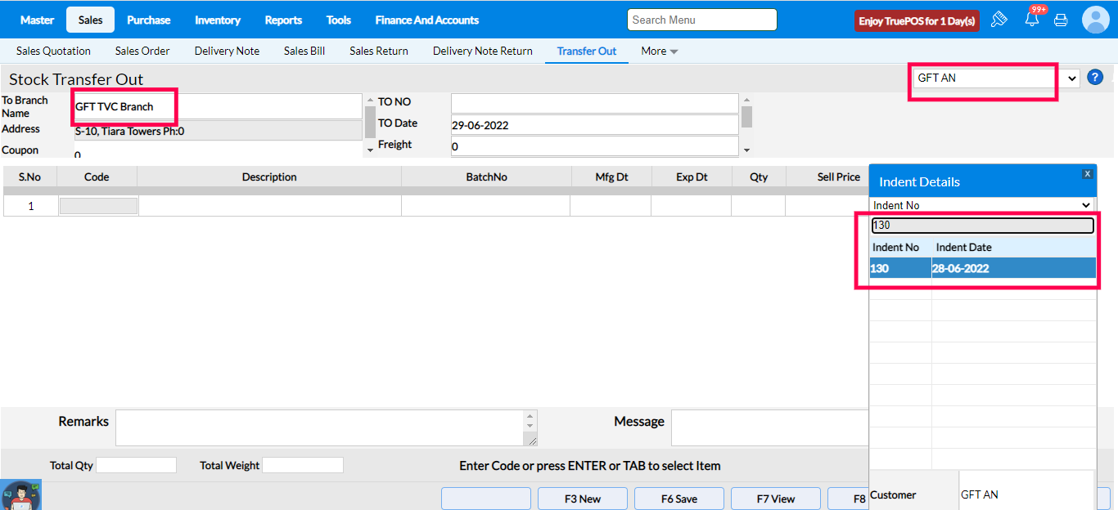The width and height of the screenshot is (1118, 510).
Task: Open the support chat avatar icon
Action: tap(21, 495)
